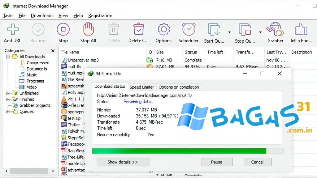The image size is (317, 178).
Task: Click the Resume toolbar icon
Action: (x=38, y=29)
